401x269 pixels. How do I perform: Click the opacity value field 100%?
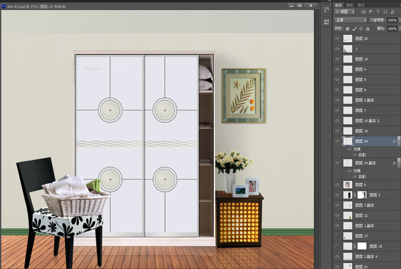click(x=392, y=20)
